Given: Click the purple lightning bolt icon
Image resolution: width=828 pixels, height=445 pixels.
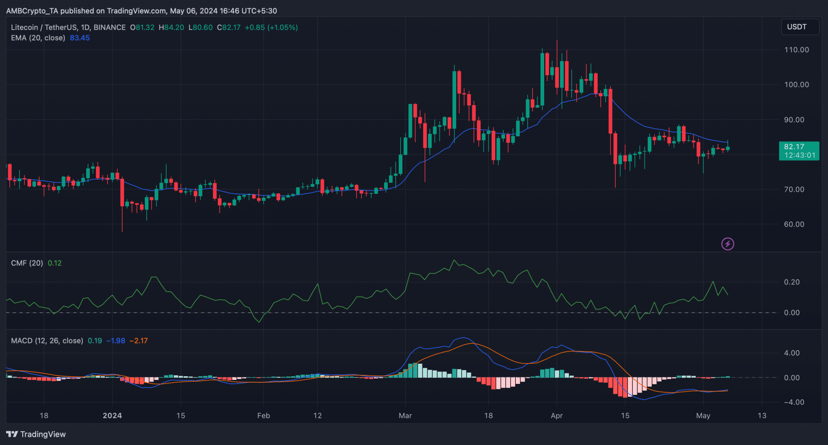Looking at the screenshot, I should (x=728, y=244).
